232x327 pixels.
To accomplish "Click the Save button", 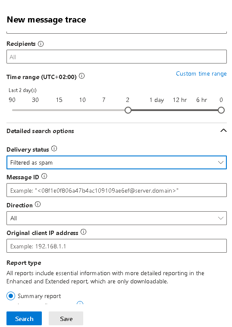I will pyautogui.click(x=66, y=318).
